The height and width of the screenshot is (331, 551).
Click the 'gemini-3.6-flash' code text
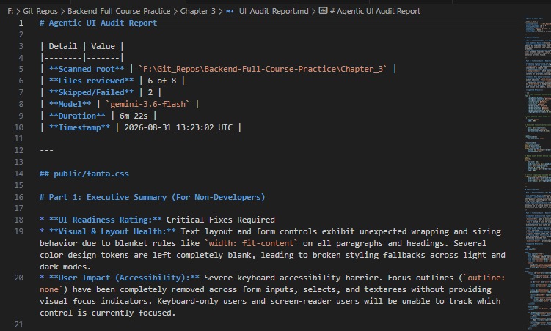click(x=147, y=104)
